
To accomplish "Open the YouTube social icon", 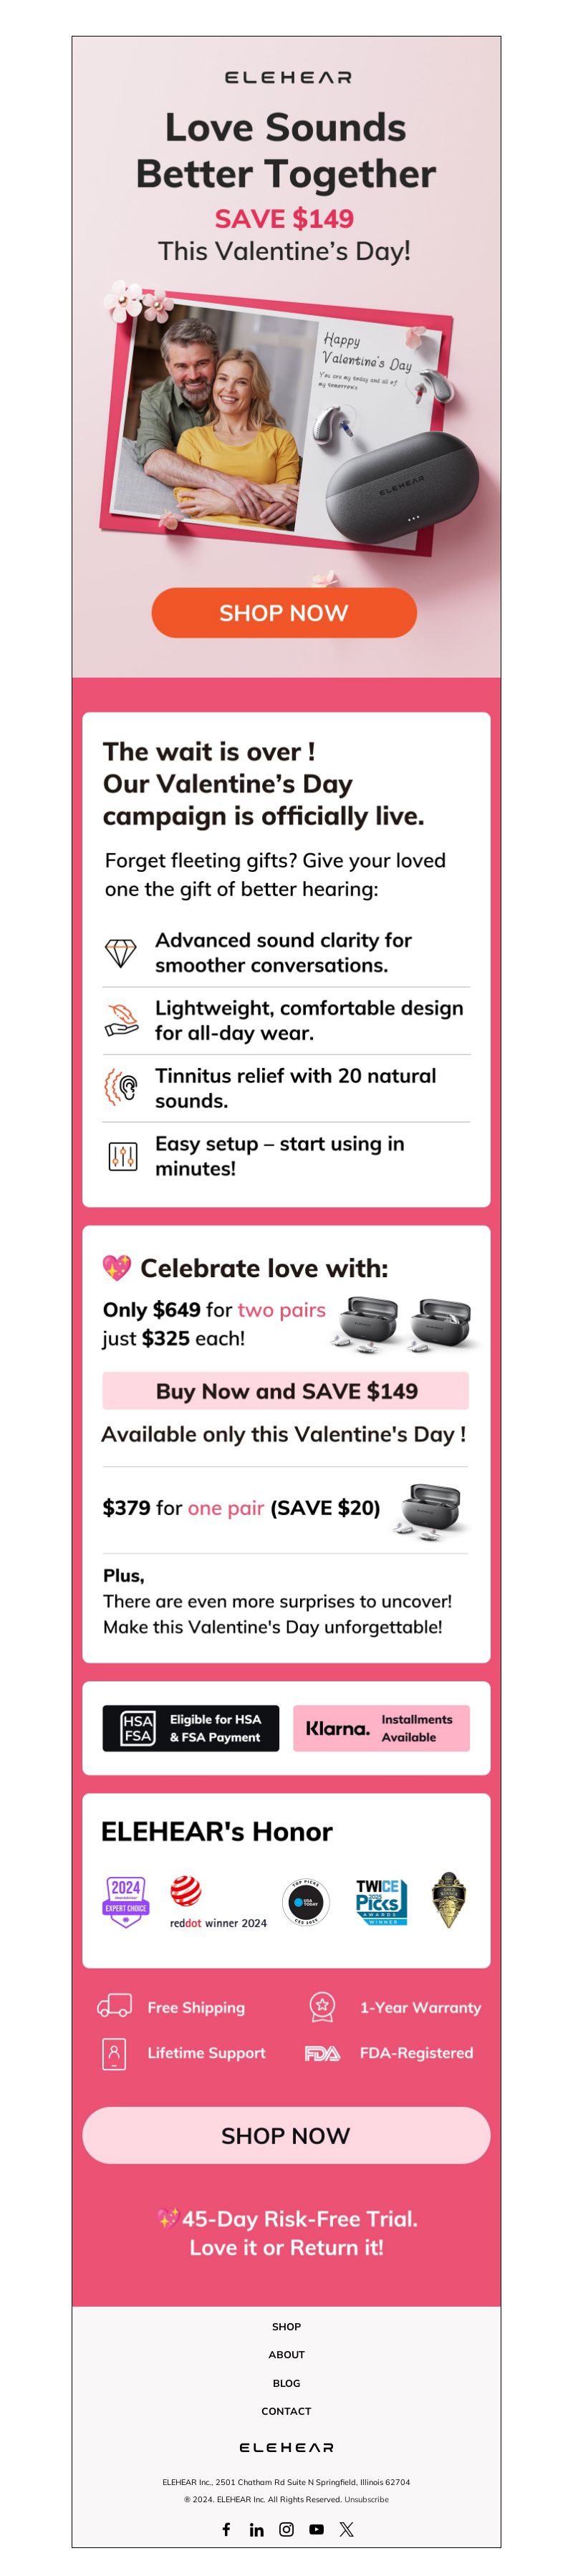I will point(316,2529).
